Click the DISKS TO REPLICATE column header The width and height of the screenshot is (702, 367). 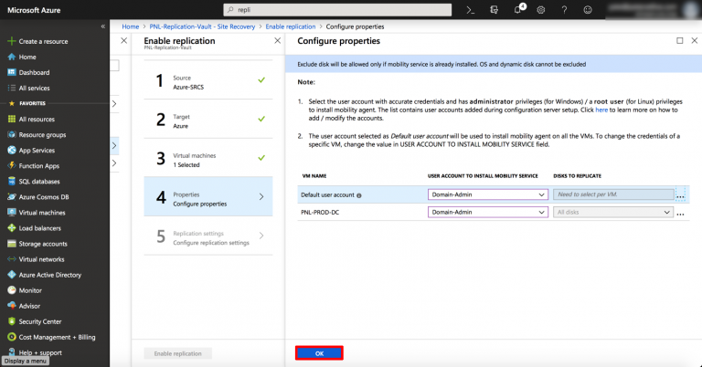point(577,175)
